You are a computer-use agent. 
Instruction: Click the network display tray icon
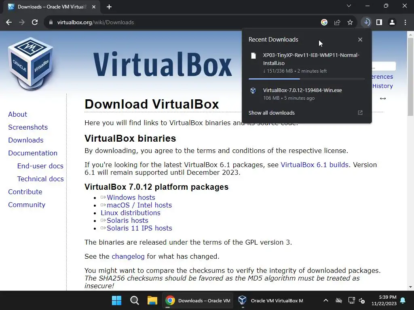click(x=351, y=300)
